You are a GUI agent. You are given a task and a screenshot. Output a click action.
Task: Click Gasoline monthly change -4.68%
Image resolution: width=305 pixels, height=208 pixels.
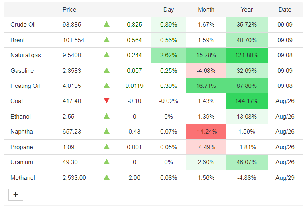[x=206, y=71]
